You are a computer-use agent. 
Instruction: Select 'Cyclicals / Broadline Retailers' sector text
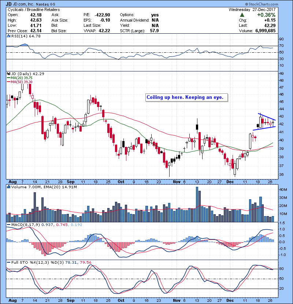pos(34,10)
